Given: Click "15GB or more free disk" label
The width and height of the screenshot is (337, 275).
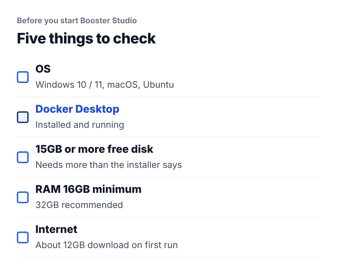Looking at the screenshot, I should [x=94, y=149].
